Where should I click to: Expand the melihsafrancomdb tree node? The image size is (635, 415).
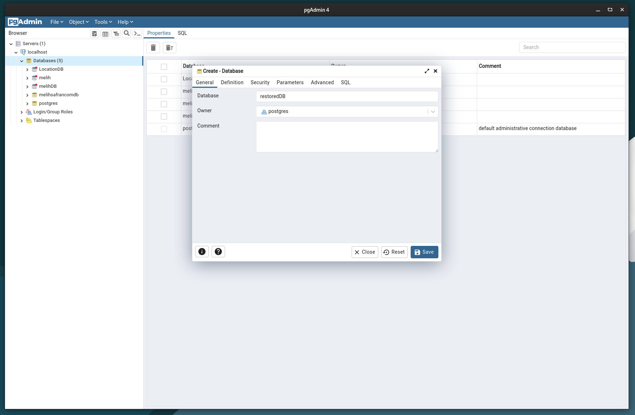tap(27, 95)
